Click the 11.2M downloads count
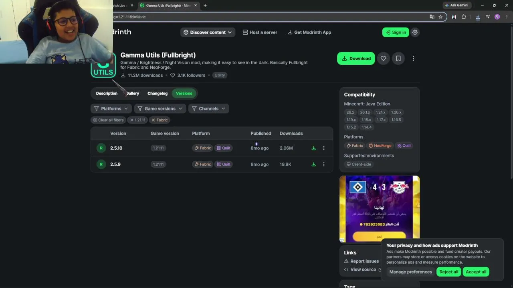The width and height of the screenshot is (513, 288). 142,75
